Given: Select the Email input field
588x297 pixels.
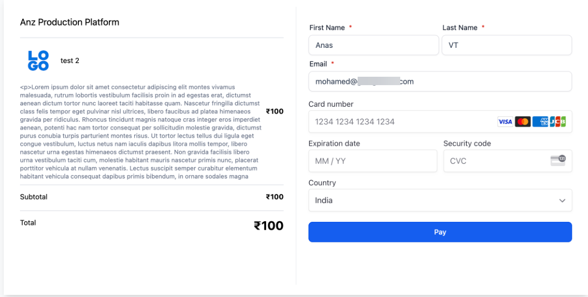Looking at the screenshot, I should pyautogui.click(x=440, y=81).
